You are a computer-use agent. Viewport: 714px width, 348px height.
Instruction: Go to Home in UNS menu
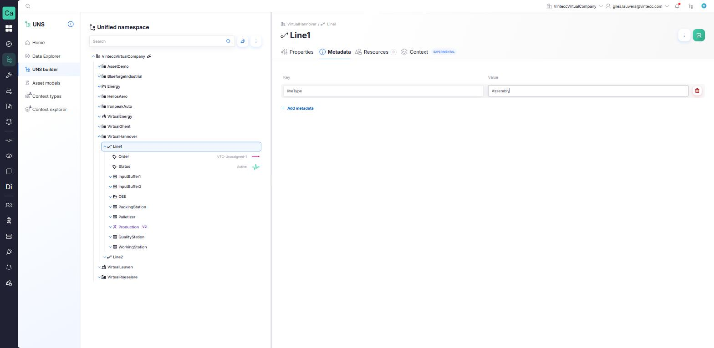coord(38,43)
